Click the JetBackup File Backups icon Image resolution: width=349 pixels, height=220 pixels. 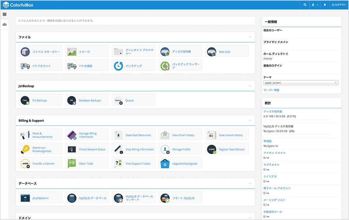(x=25, y=100)
